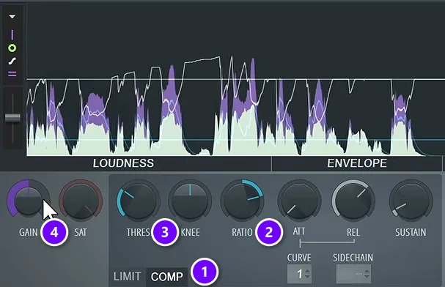
Task: Toggle the green circle display icon
Action: point(12,48)
